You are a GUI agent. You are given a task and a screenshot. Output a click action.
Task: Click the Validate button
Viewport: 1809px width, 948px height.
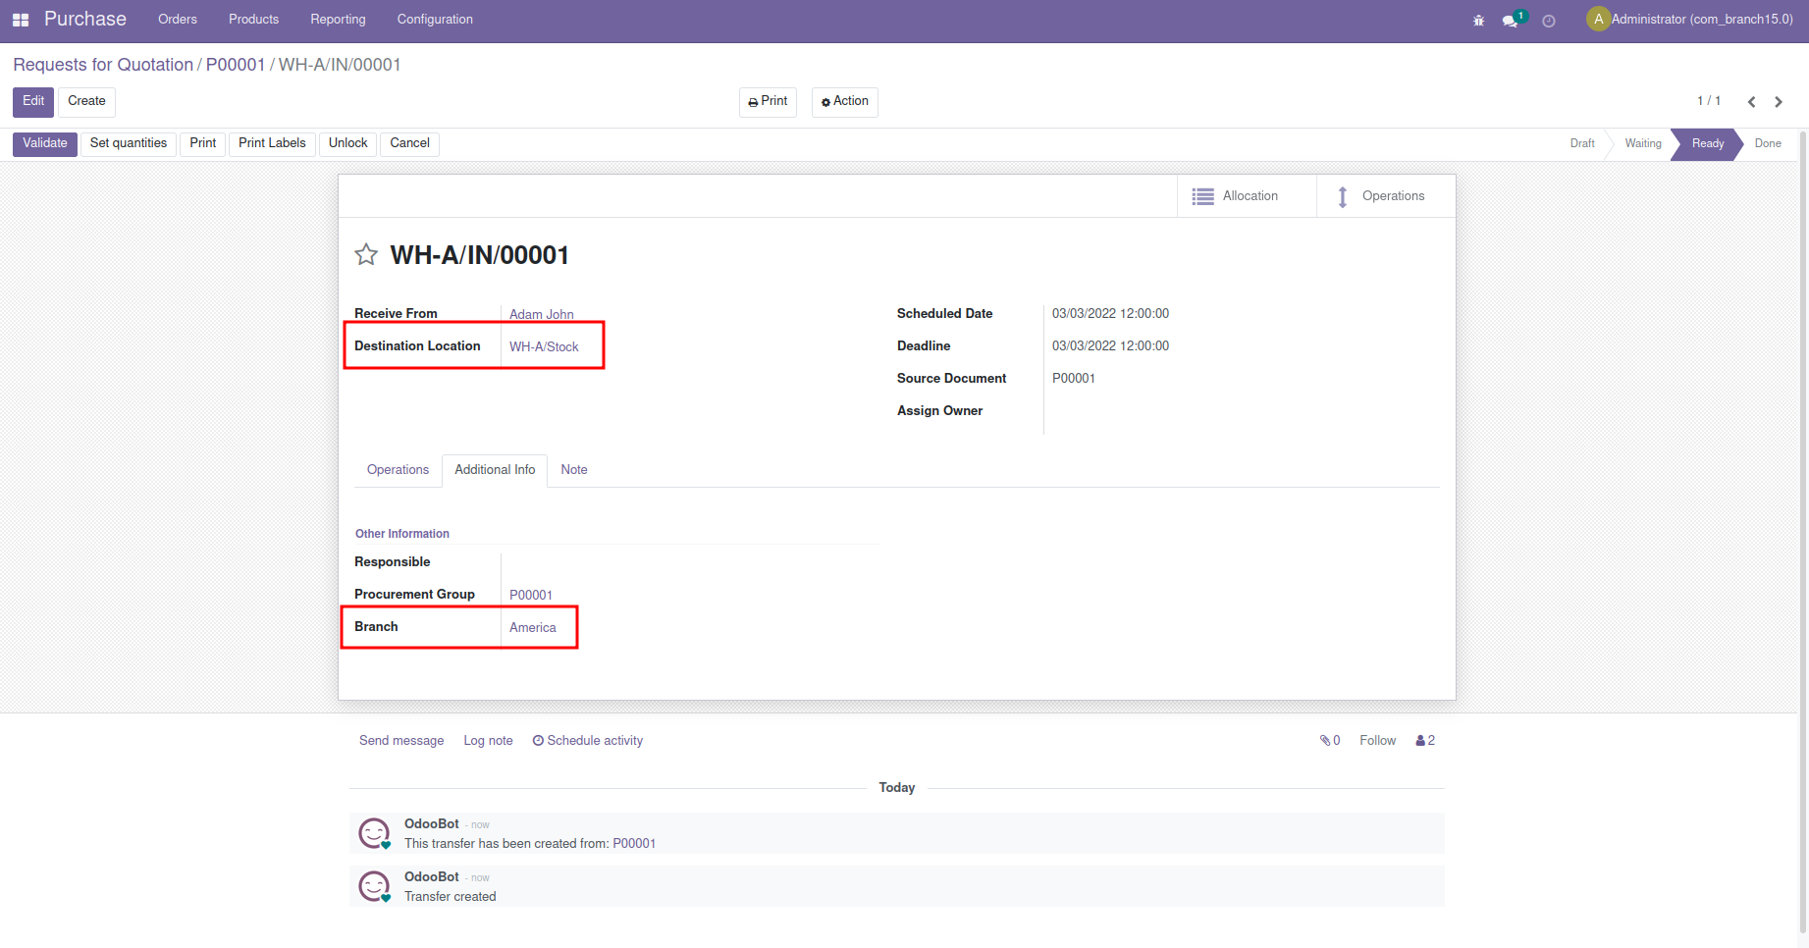point(45,144)
